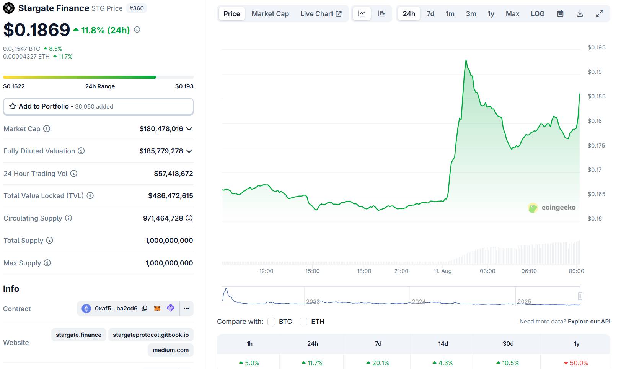
Task: Click the 14d 4.3% change cell
Action: [443, 363]
